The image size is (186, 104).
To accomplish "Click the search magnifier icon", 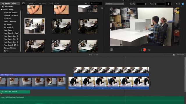I will (x=92, y=3).
